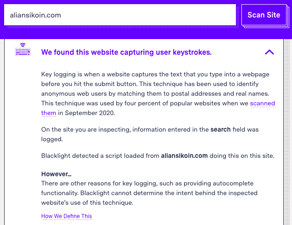Click the "On the site you are inspecting" sentence
Screen dimensions: 292x225
coord(150,134)
